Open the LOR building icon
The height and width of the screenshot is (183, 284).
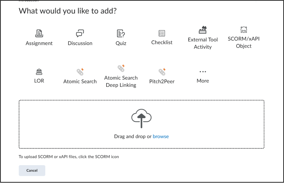click(x=39, y=72)
